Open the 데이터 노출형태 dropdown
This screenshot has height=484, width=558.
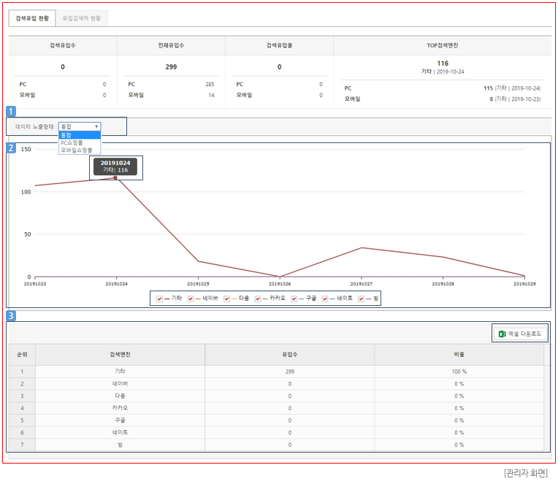click(x=80, y=126)
